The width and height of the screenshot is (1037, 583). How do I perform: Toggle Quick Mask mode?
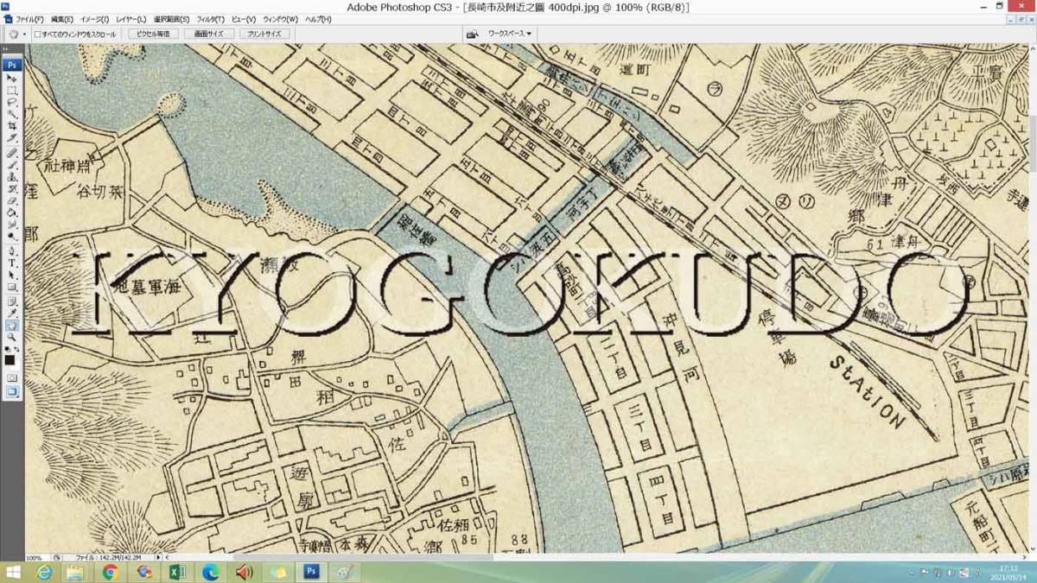[13, 377]
